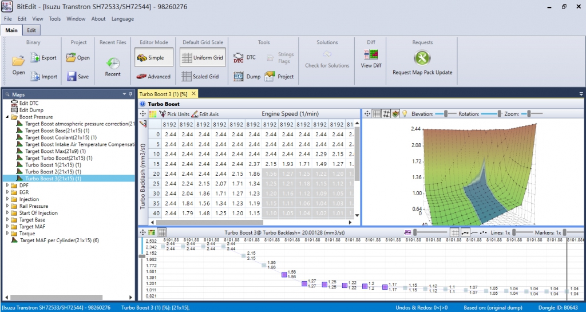This screenshot has height=312, width=586.
Task: Toggle markers-only chart style
Action: coord(483,232)
